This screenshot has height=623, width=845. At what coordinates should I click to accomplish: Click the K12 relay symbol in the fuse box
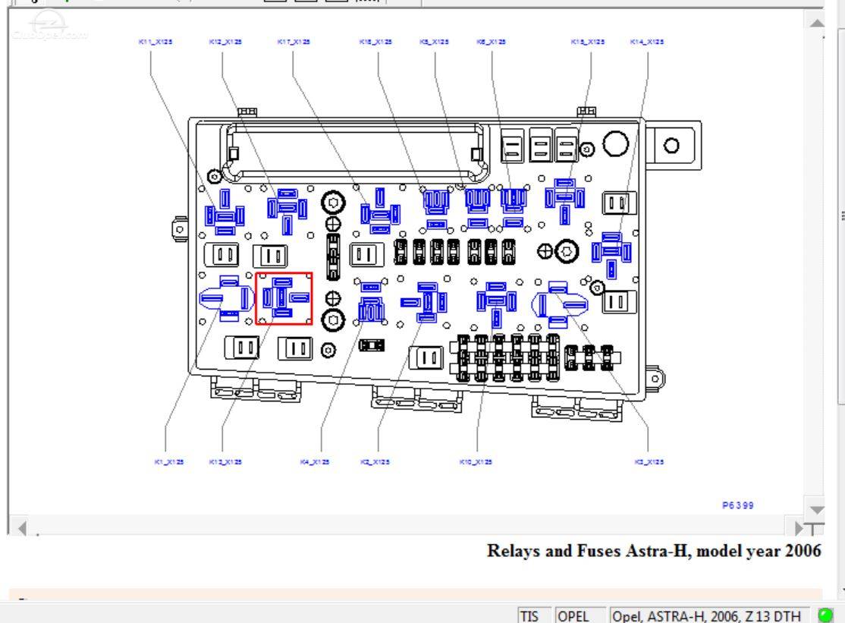coord(287,211)
